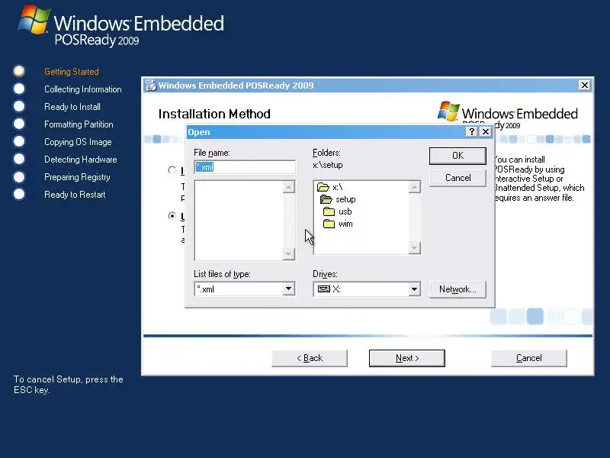Click the Next > button
The height and width of the screenshot is (458, 610).
407,358
